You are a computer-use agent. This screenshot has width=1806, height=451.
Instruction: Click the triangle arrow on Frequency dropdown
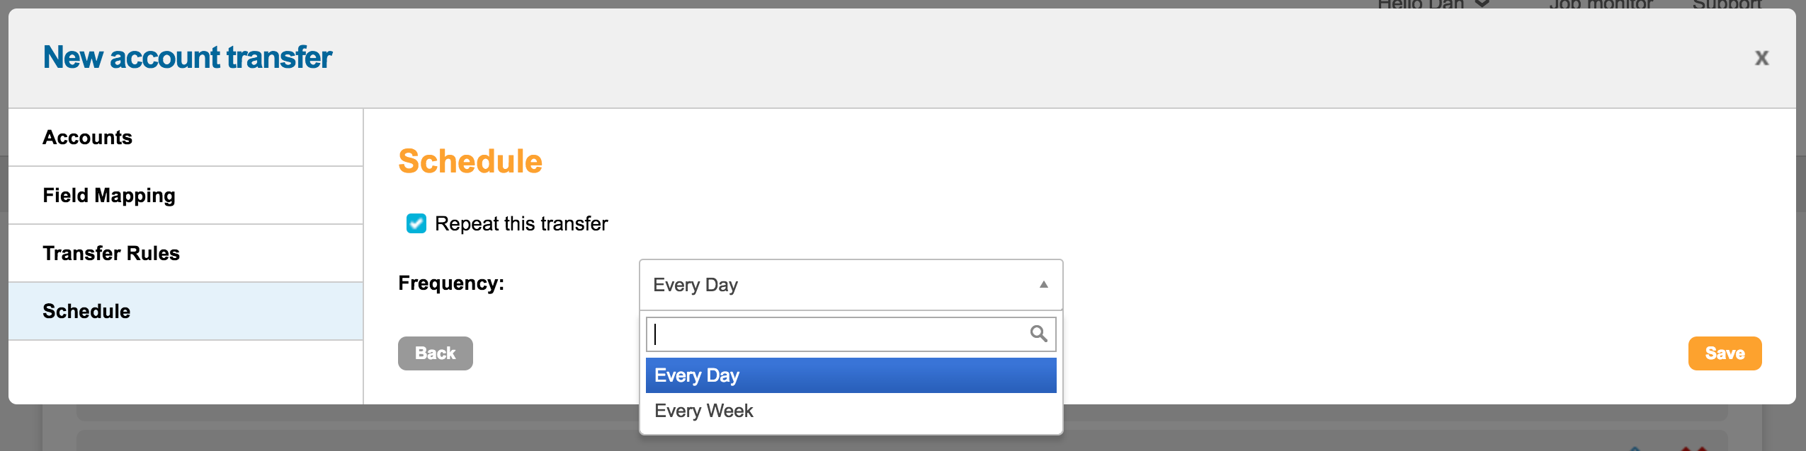pos(1043,284)
